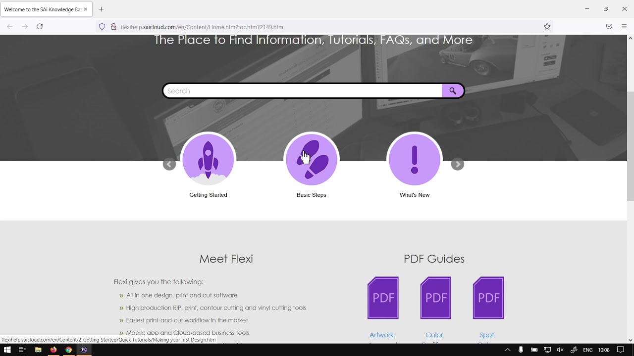Open the What's New exclamation icon

[x=415, y=159]
